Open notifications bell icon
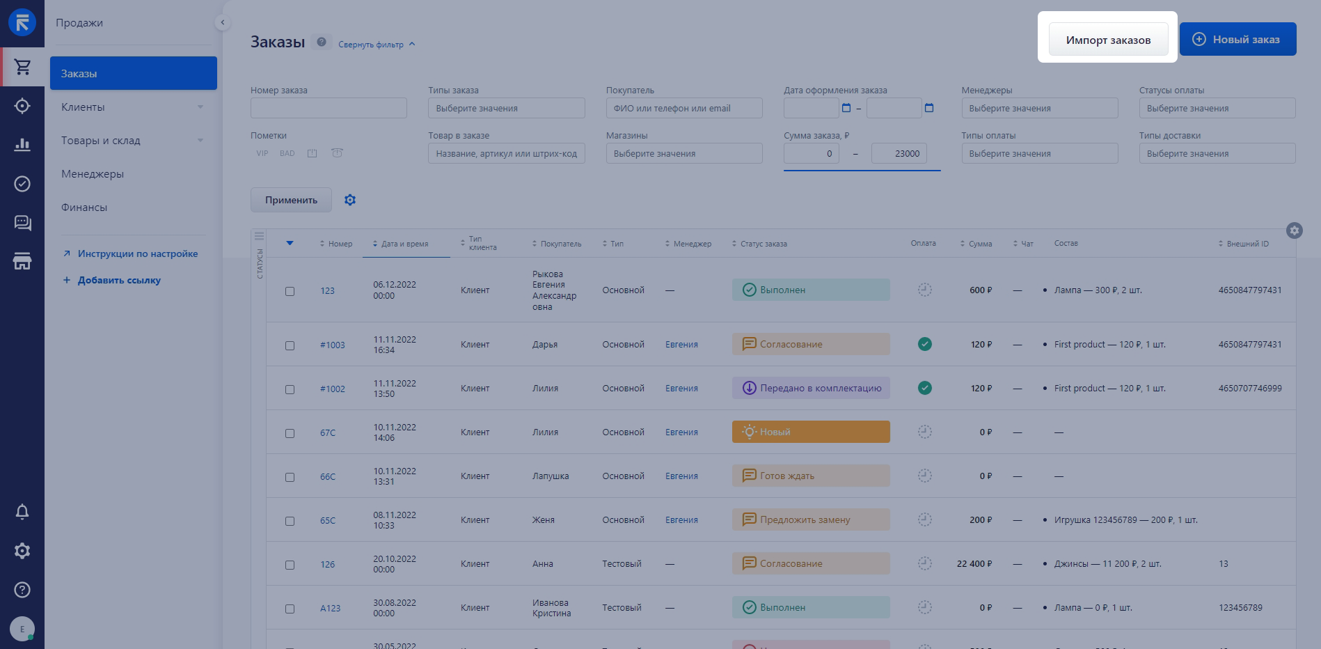The image size is (1321, 649). coord(22,513)
